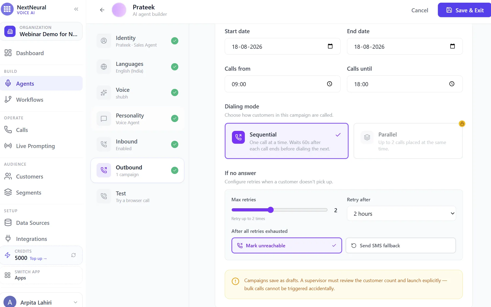
Task: Click the Calls until time field
Action: coord(405,84)
